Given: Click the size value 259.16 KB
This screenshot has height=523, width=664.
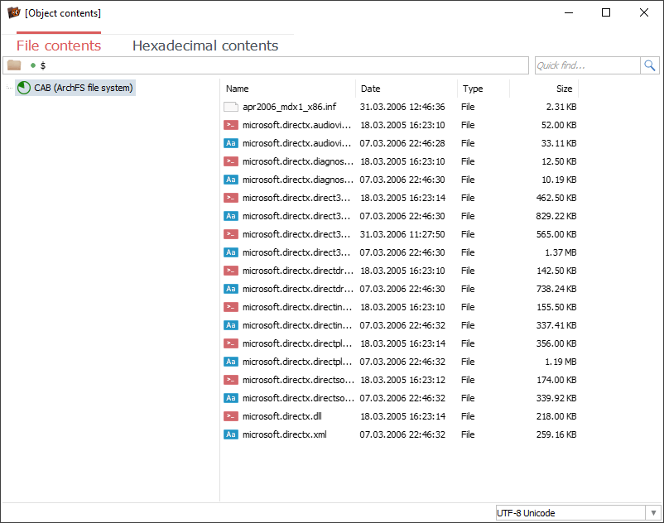Looking at the screenshot, I should coord(556,434).
